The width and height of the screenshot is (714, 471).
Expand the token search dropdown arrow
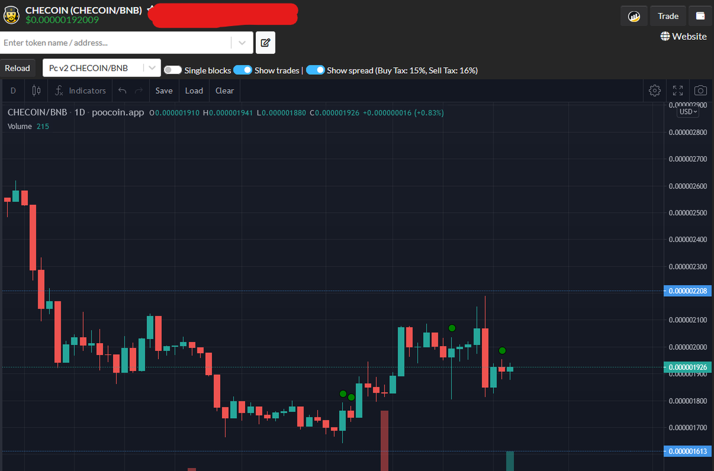click(x=242, y=43)
